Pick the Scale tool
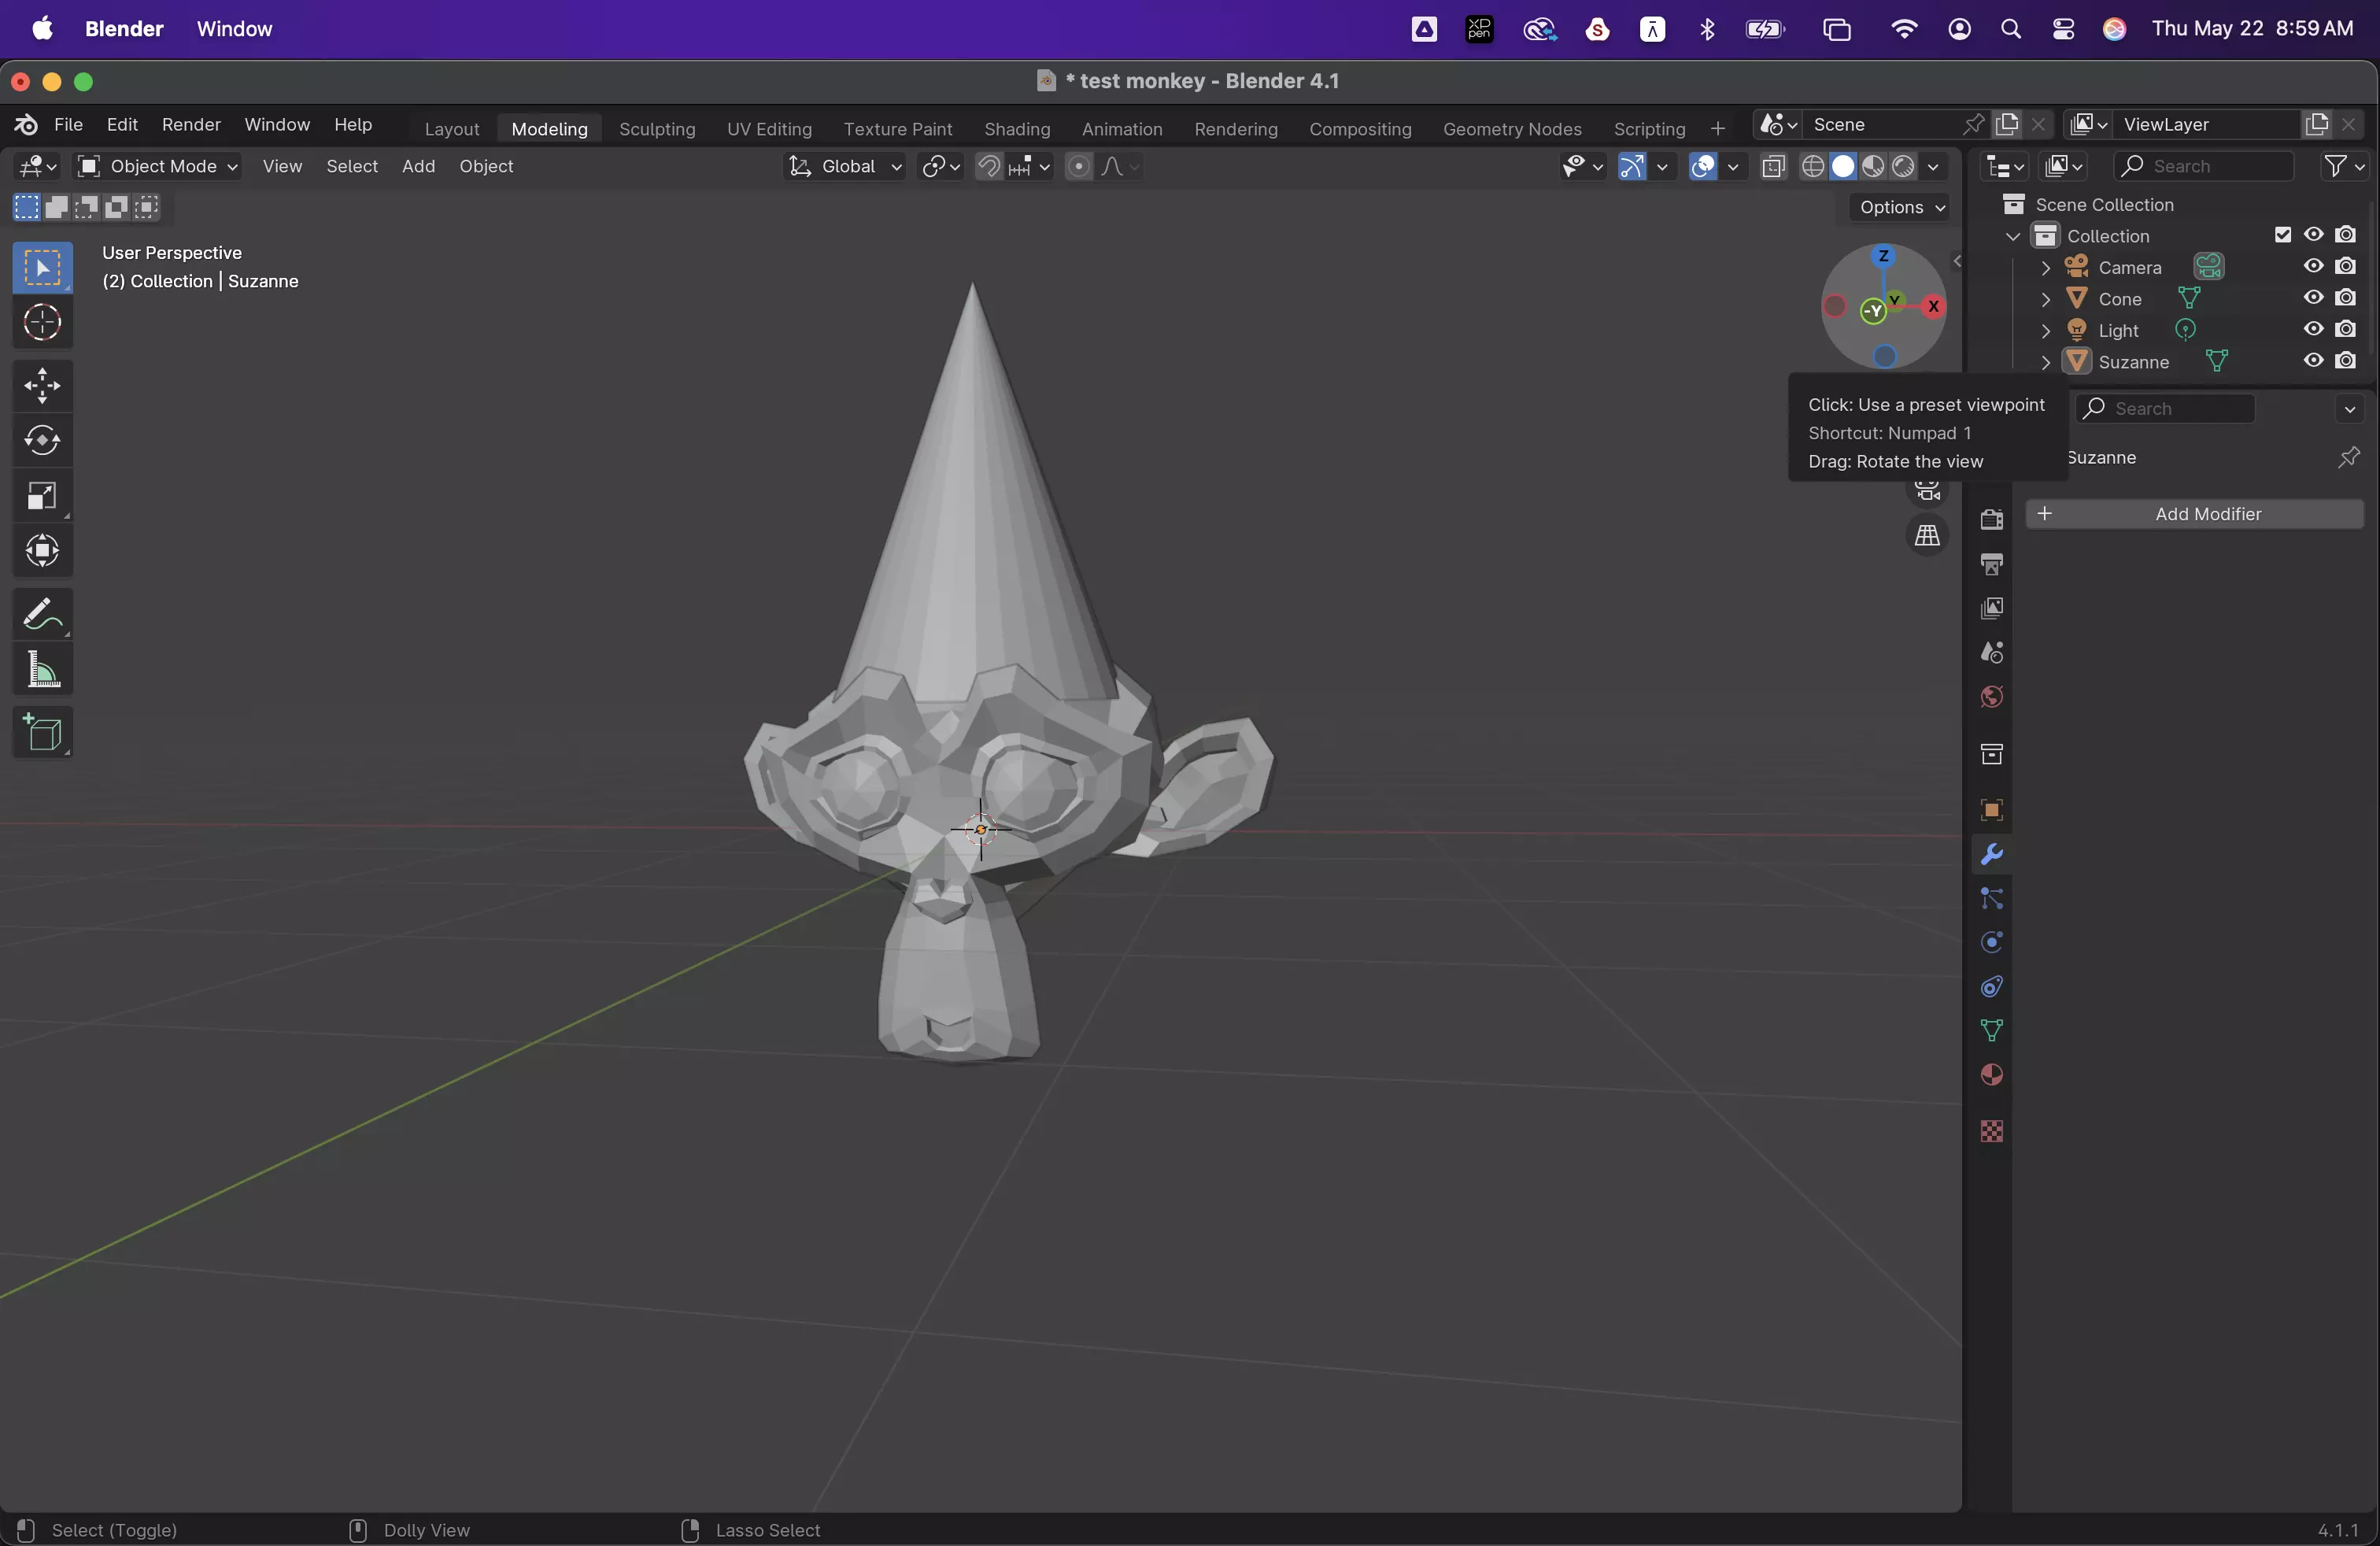 tap(42, 495)
